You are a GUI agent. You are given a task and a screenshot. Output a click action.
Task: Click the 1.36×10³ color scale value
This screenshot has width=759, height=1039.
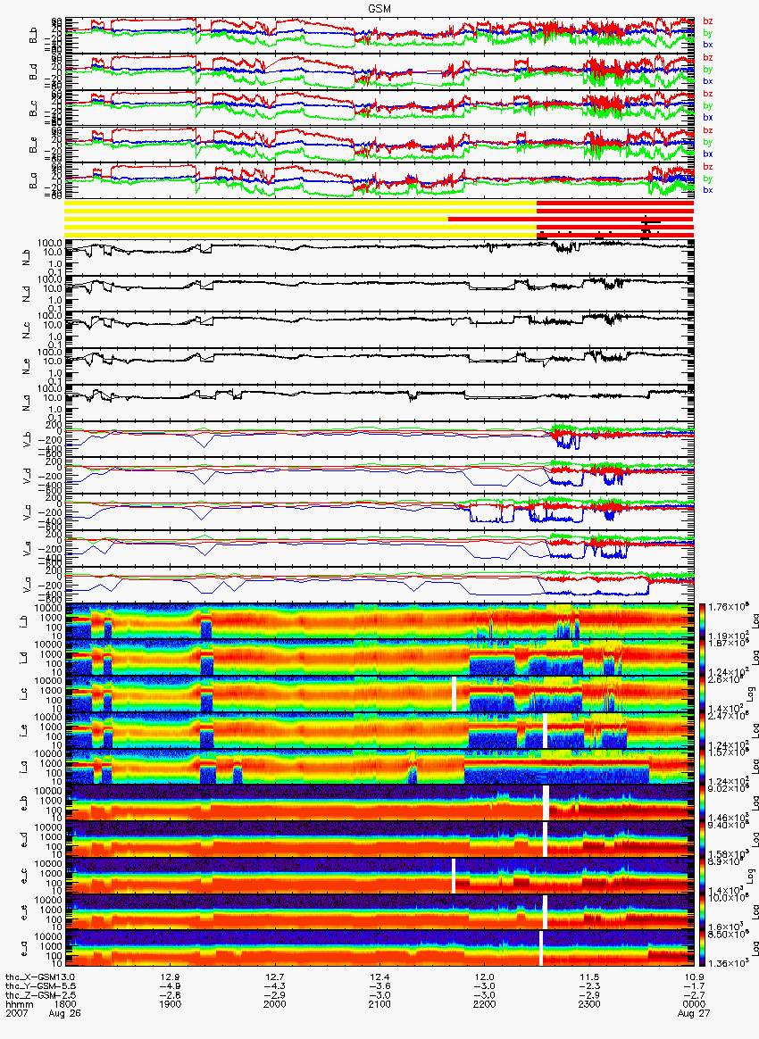pos(727,962)
